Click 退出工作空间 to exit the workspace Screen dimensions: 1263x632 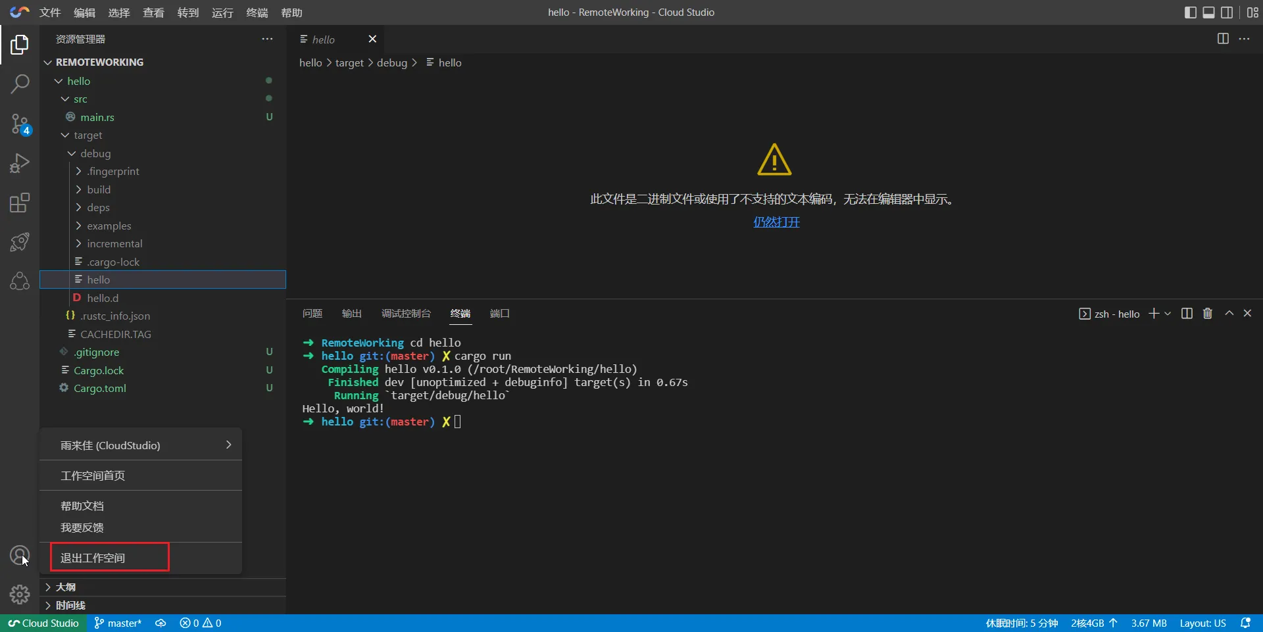pos(93,557)
